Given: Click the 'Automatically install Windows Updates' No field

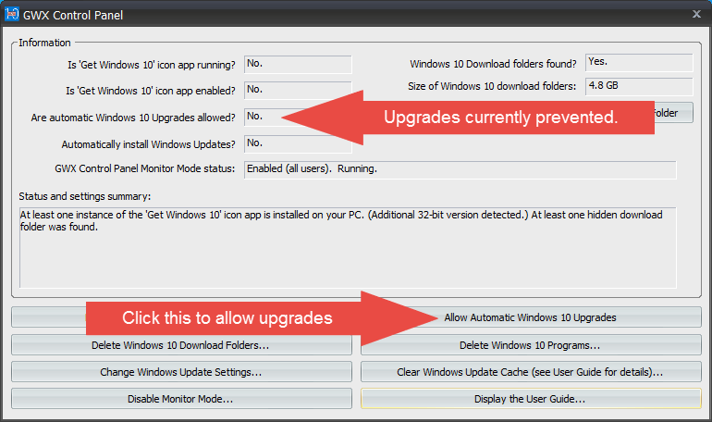Looking at the screenshot, I should point(298,144).
